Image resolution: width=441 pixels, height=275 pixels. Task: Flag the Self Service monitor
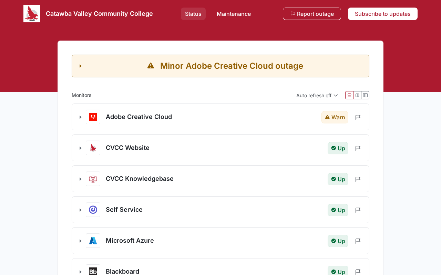[358, 210]
